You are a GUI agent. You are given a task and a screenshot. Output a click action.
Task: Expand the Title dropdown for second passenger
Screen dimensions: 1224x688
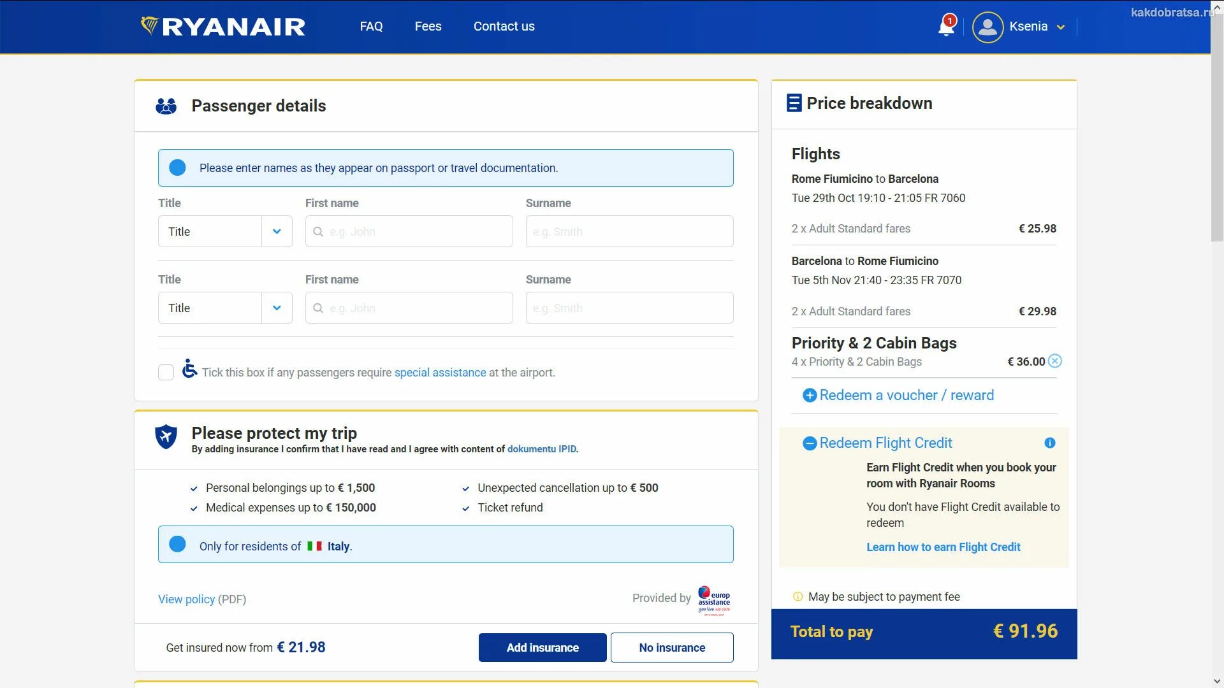(276, 308)
